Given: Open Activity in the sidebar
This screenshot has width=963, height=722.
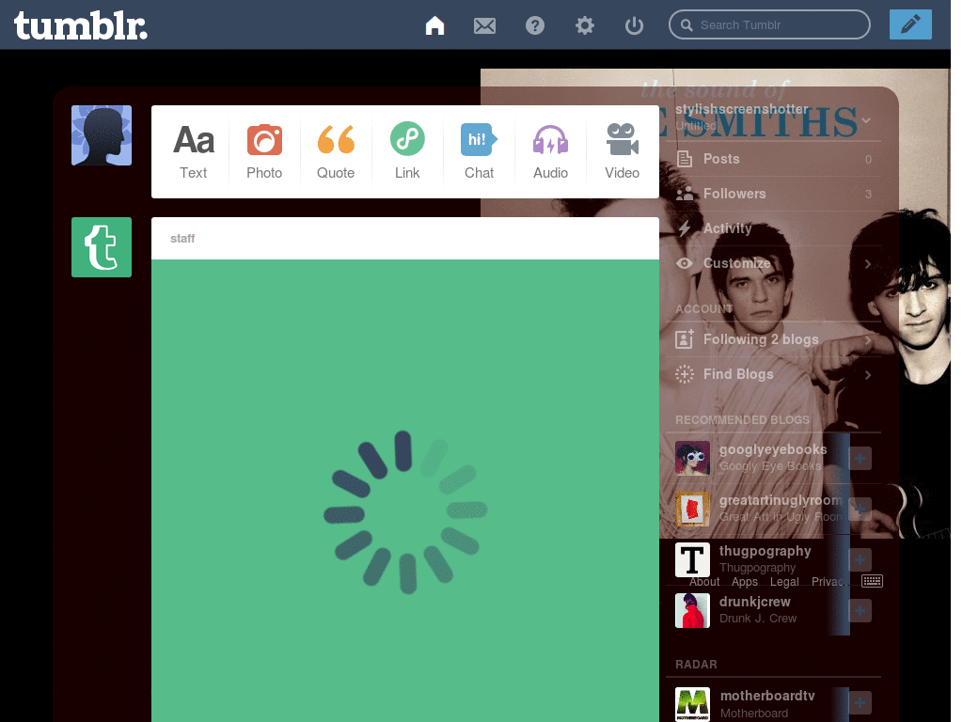Looking at the screenshot, I should coord(774,228).
